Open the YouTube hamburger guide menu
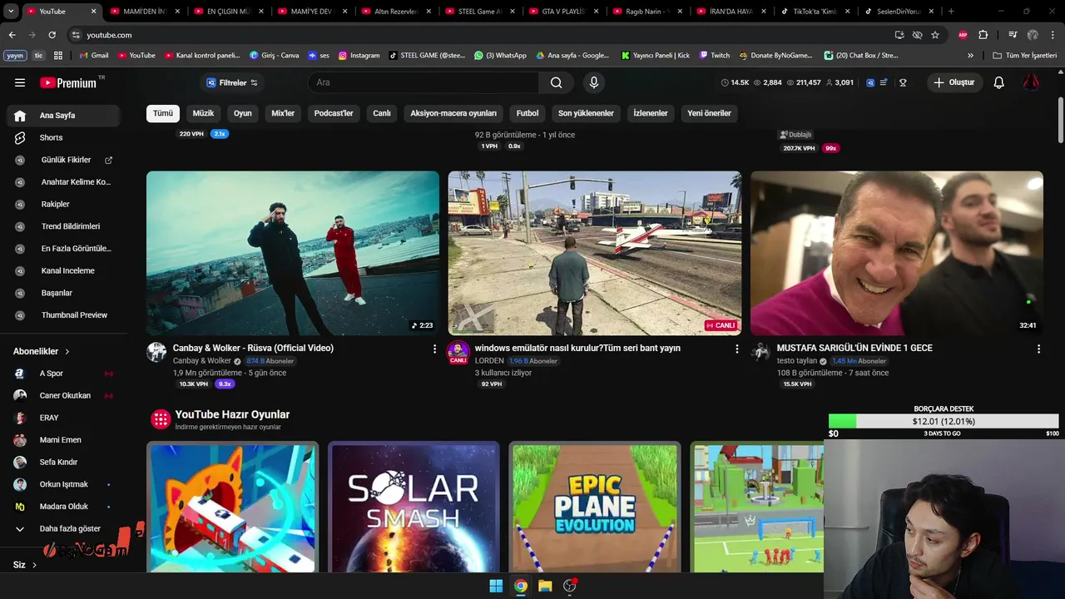The width and height of the screenshot is (1065, 599). click(x=20, y=82)
